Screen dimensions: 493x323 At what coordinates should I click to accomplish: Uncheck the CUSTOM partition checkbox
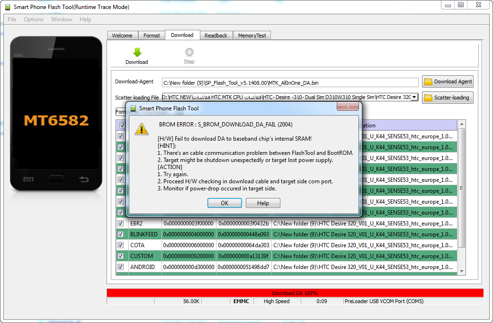(120, 256)
